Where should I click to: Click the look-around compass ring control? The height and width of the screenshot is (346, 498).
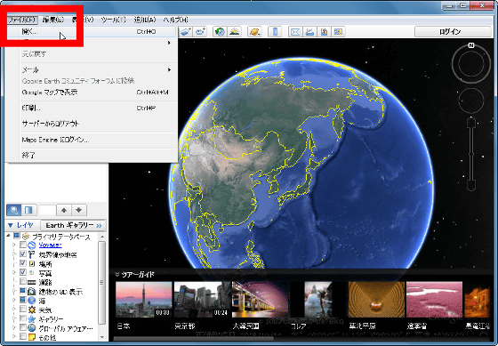[x=471, y=63]
